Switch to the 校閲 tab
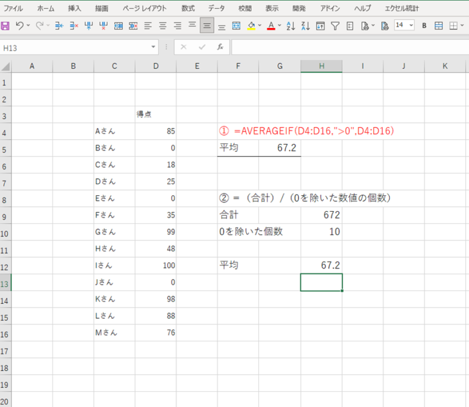469x407 pixels. [x=245, y=9]
